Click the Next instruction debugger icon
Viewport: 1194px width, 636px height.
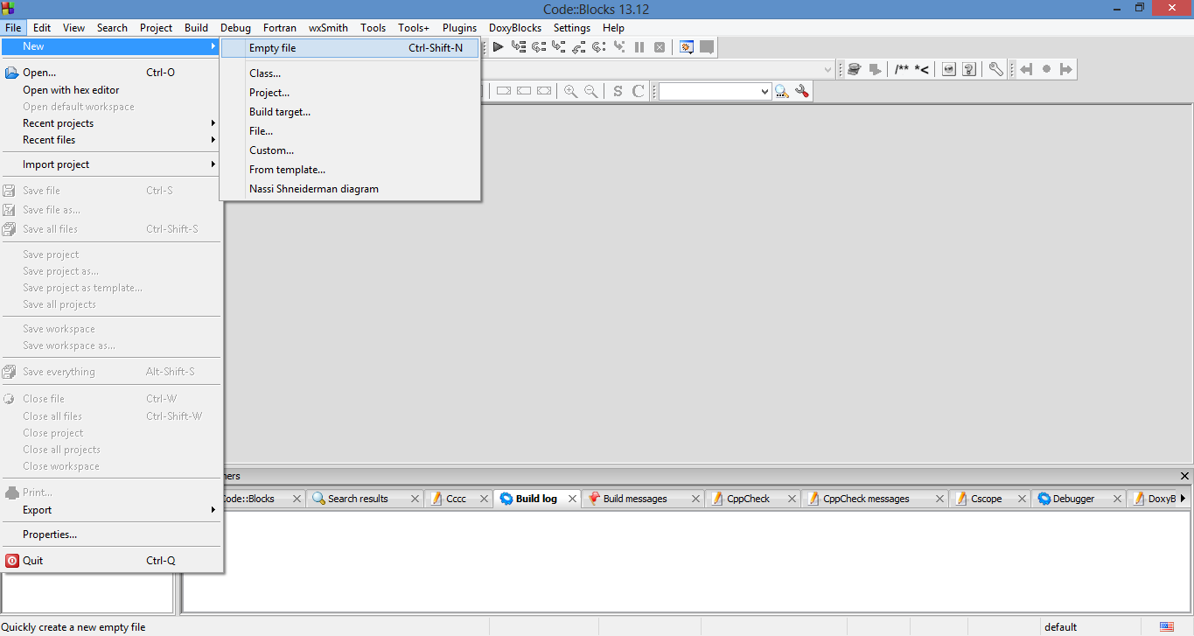(599, 47)
